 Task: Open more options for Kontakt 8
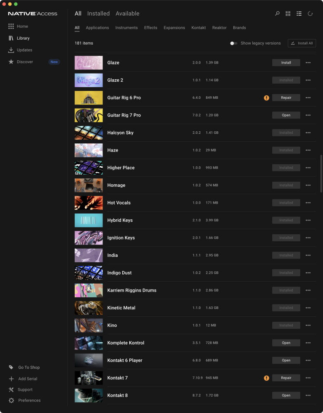click(308, 395)
